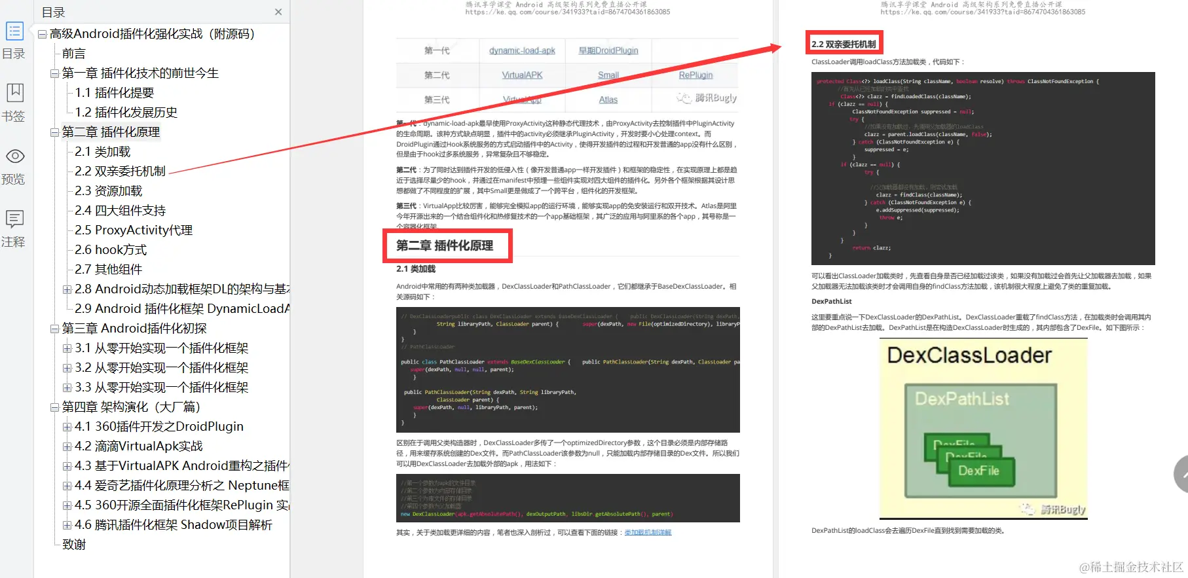Jump to 1.1 插件化提要

[115, 93]
